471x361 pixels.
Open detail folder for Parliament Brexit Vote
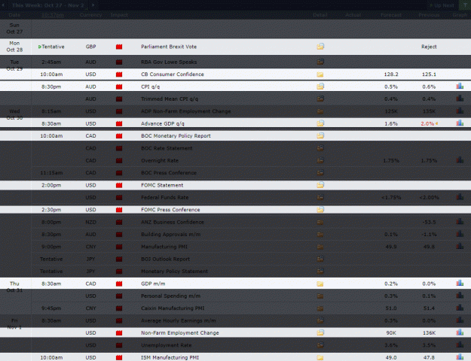320,47
